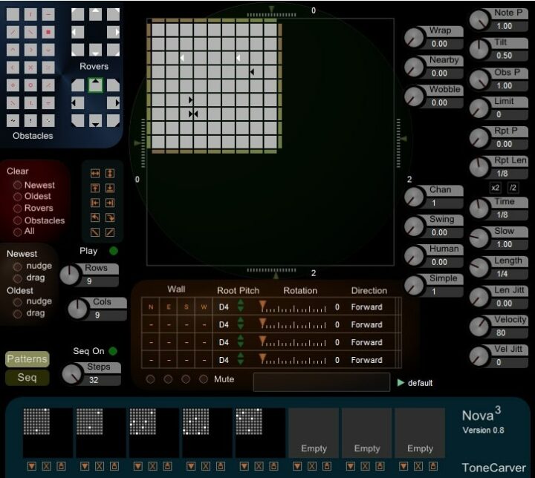Click the Velocity knob

click(479, 326)
